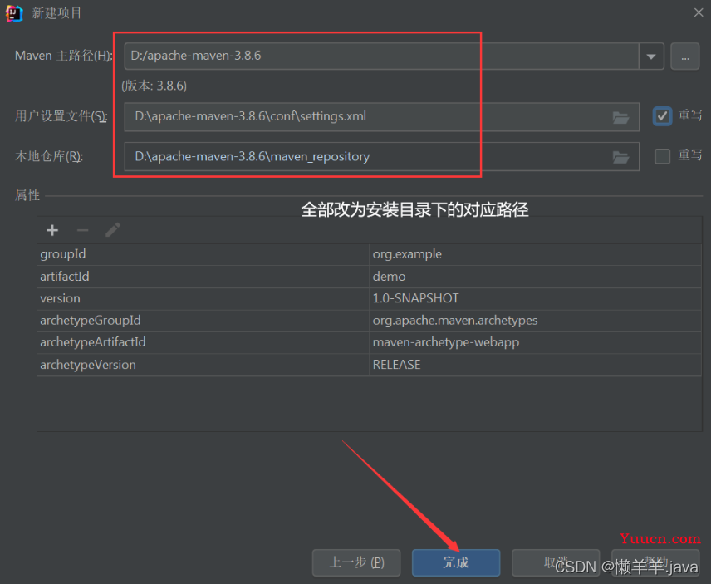Expand Maven home path dropdown

pos(651,56)
